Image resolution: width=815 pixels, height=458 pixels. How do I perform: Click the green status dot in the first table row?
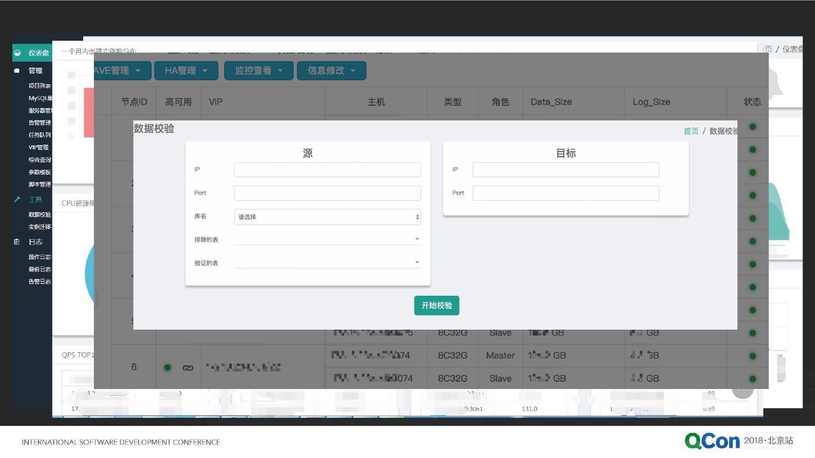752,127
